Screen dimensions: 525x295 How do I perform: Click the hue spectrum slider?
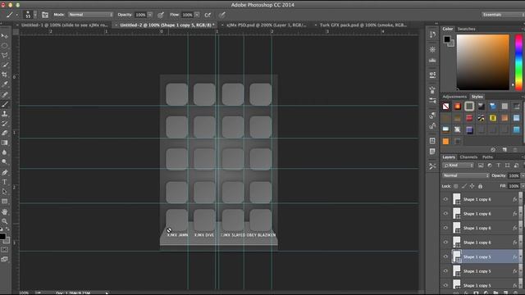[x=518, y=62]
